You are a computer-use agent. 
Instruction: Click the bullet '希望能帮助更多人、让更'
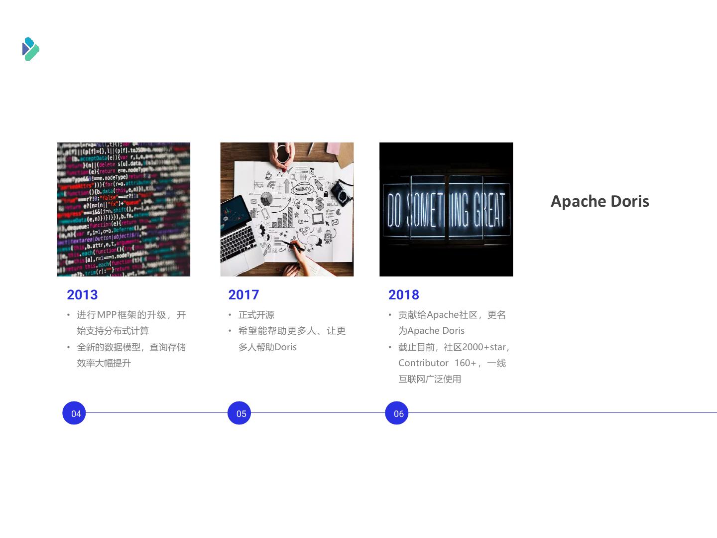pos(292,331)
